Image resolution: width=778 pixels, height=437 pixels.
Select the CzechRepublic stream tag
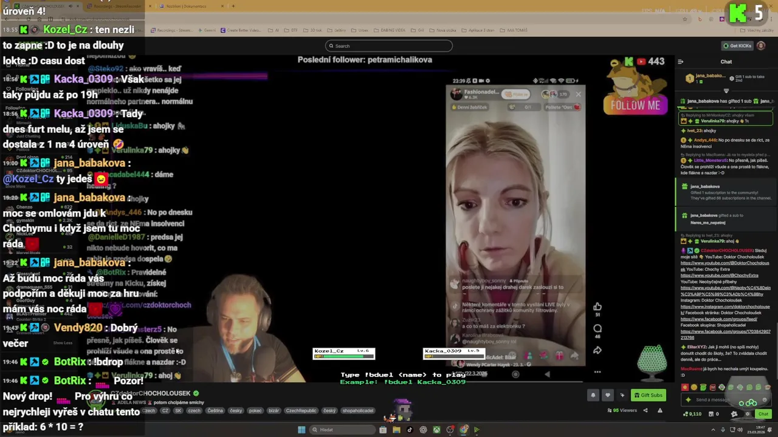click(301, 411)
